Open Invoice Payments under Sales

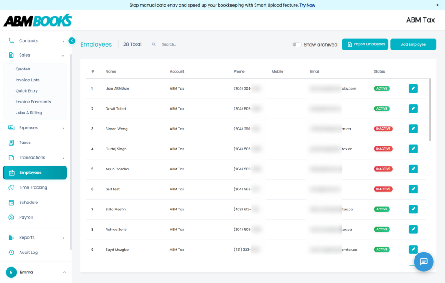[33, 102]
